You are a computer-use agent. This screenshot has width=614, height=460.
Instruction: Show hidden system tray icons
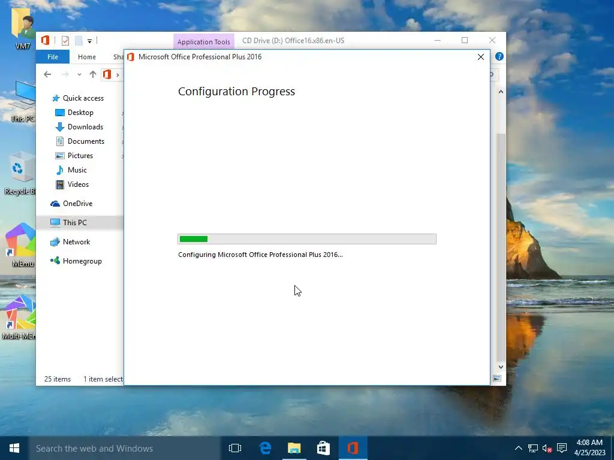click(x=519, y=448)
